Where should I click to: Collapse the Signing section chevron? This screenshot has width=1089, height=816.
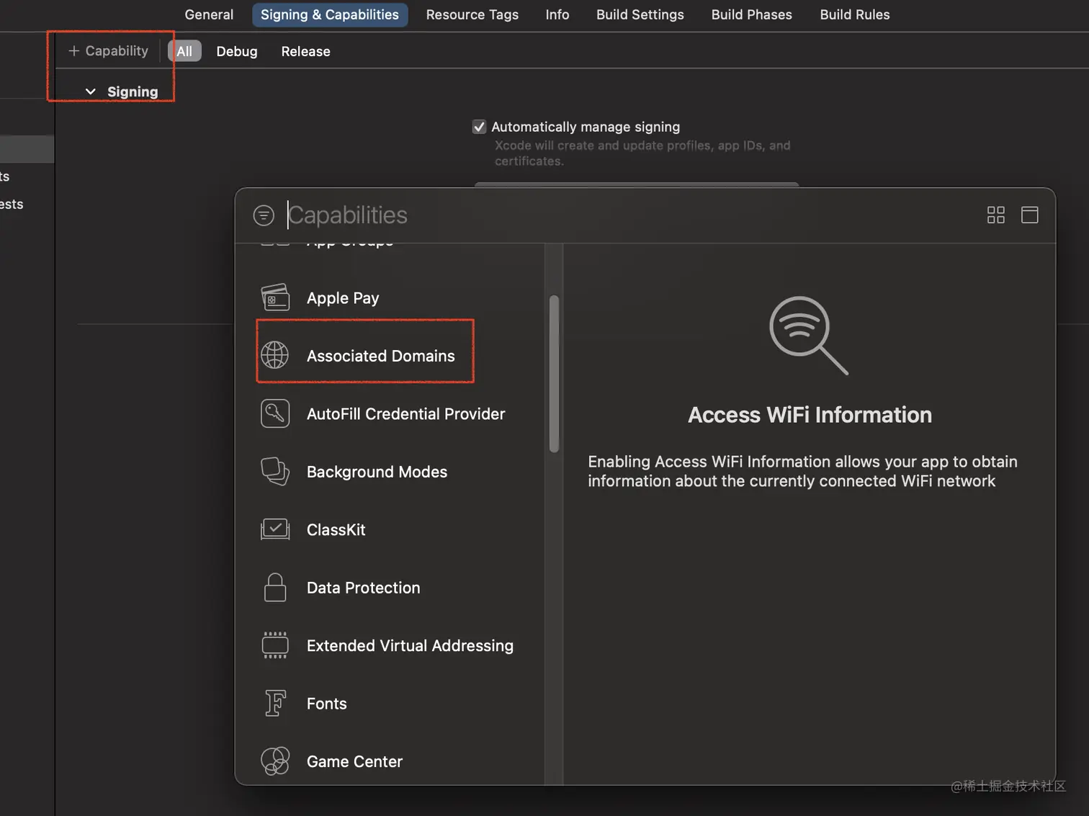coord(91,91)
